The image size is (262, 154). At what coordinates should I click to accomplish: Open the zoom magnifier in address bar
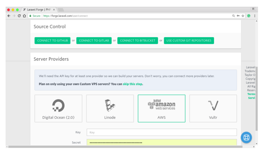coord(233,16)
